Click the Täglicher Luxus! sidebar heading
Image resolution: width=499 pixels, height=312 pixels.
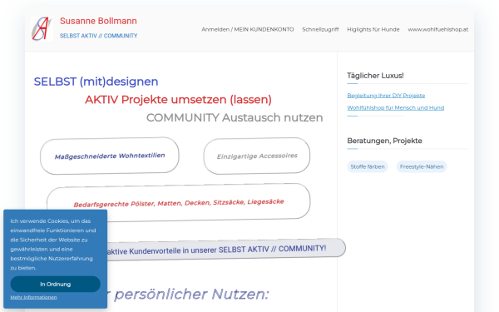[375, 76]
